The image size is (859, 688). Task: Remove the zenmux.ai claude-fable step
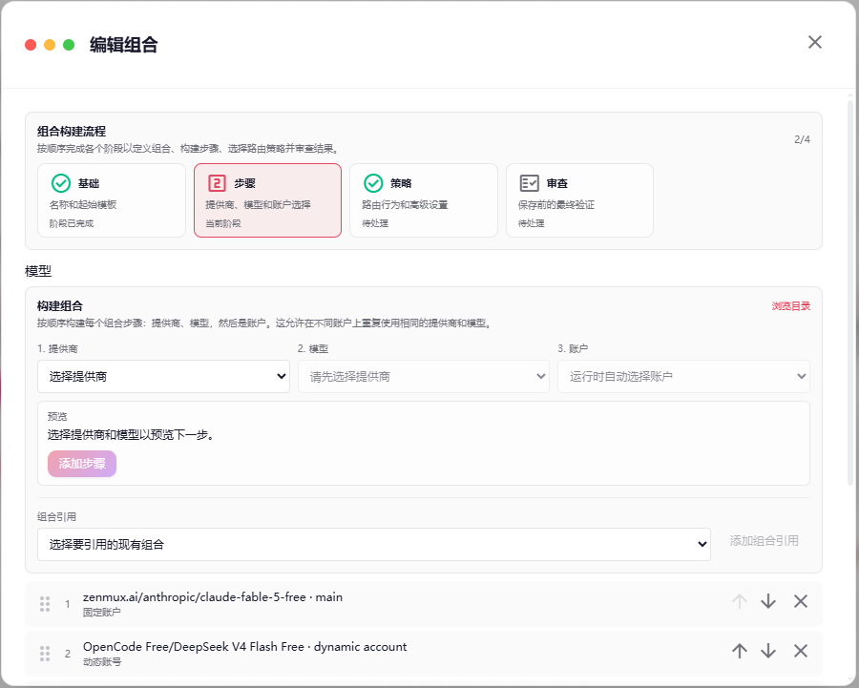point(801,601)
